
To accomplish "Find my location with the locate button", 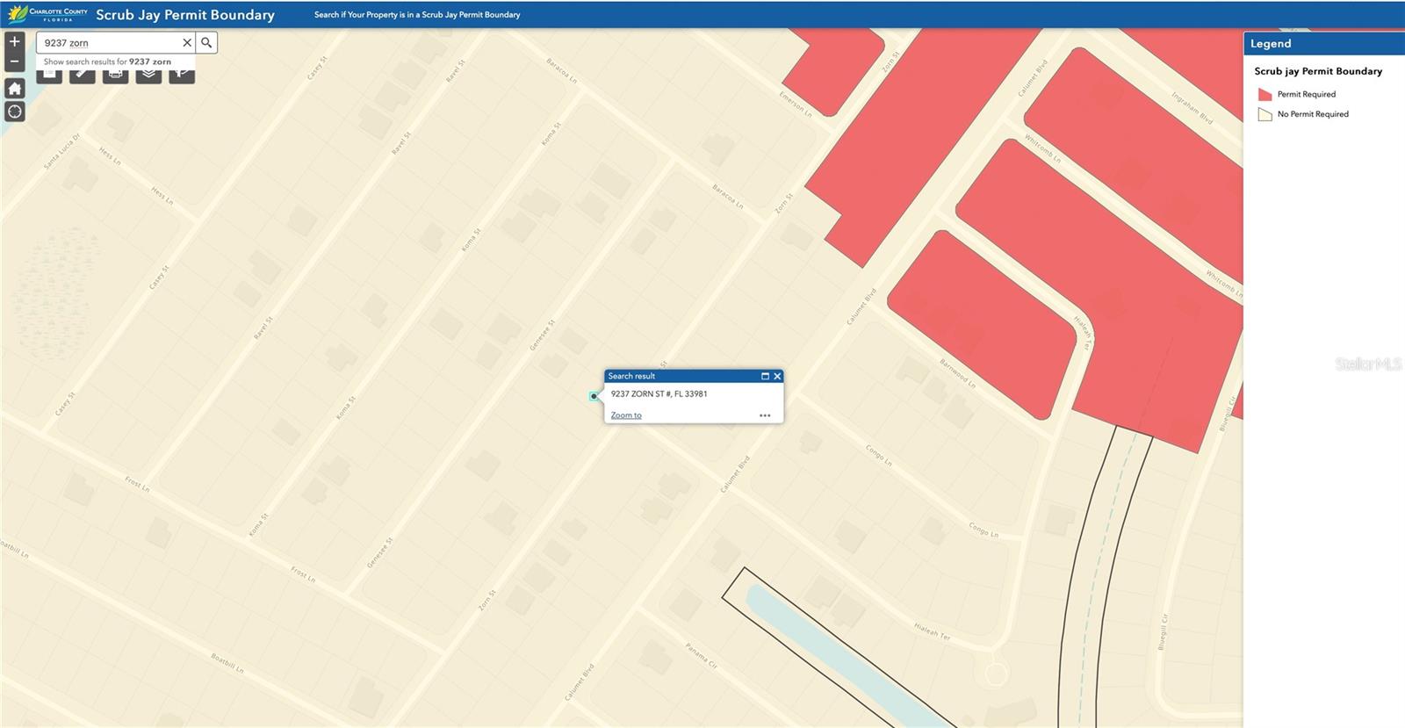I will 15,112.
